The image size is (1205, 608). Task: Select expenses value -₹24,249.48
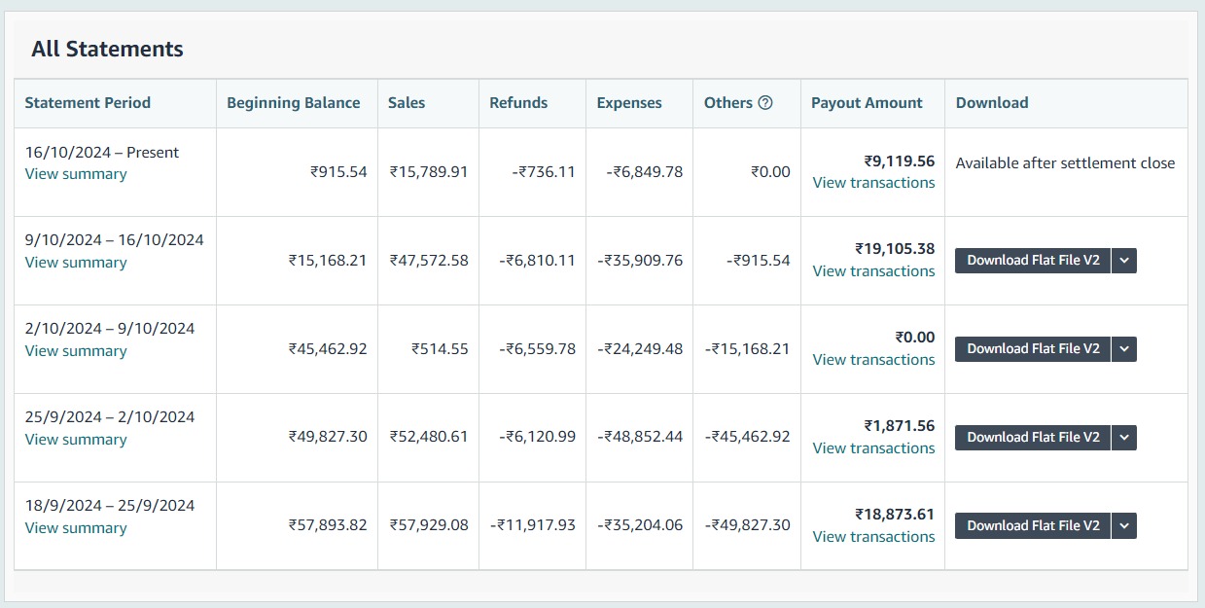pyautogui.click(x=640, y=348)
